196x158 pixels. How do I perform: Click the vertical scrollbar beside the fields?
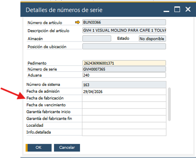[170, 104]
